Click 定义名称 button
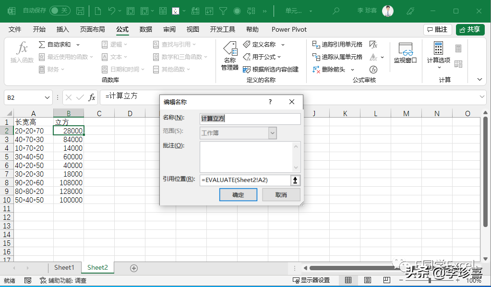Image resolution: width=491 pixels, height=287 pixels. (x=260, y=45)
